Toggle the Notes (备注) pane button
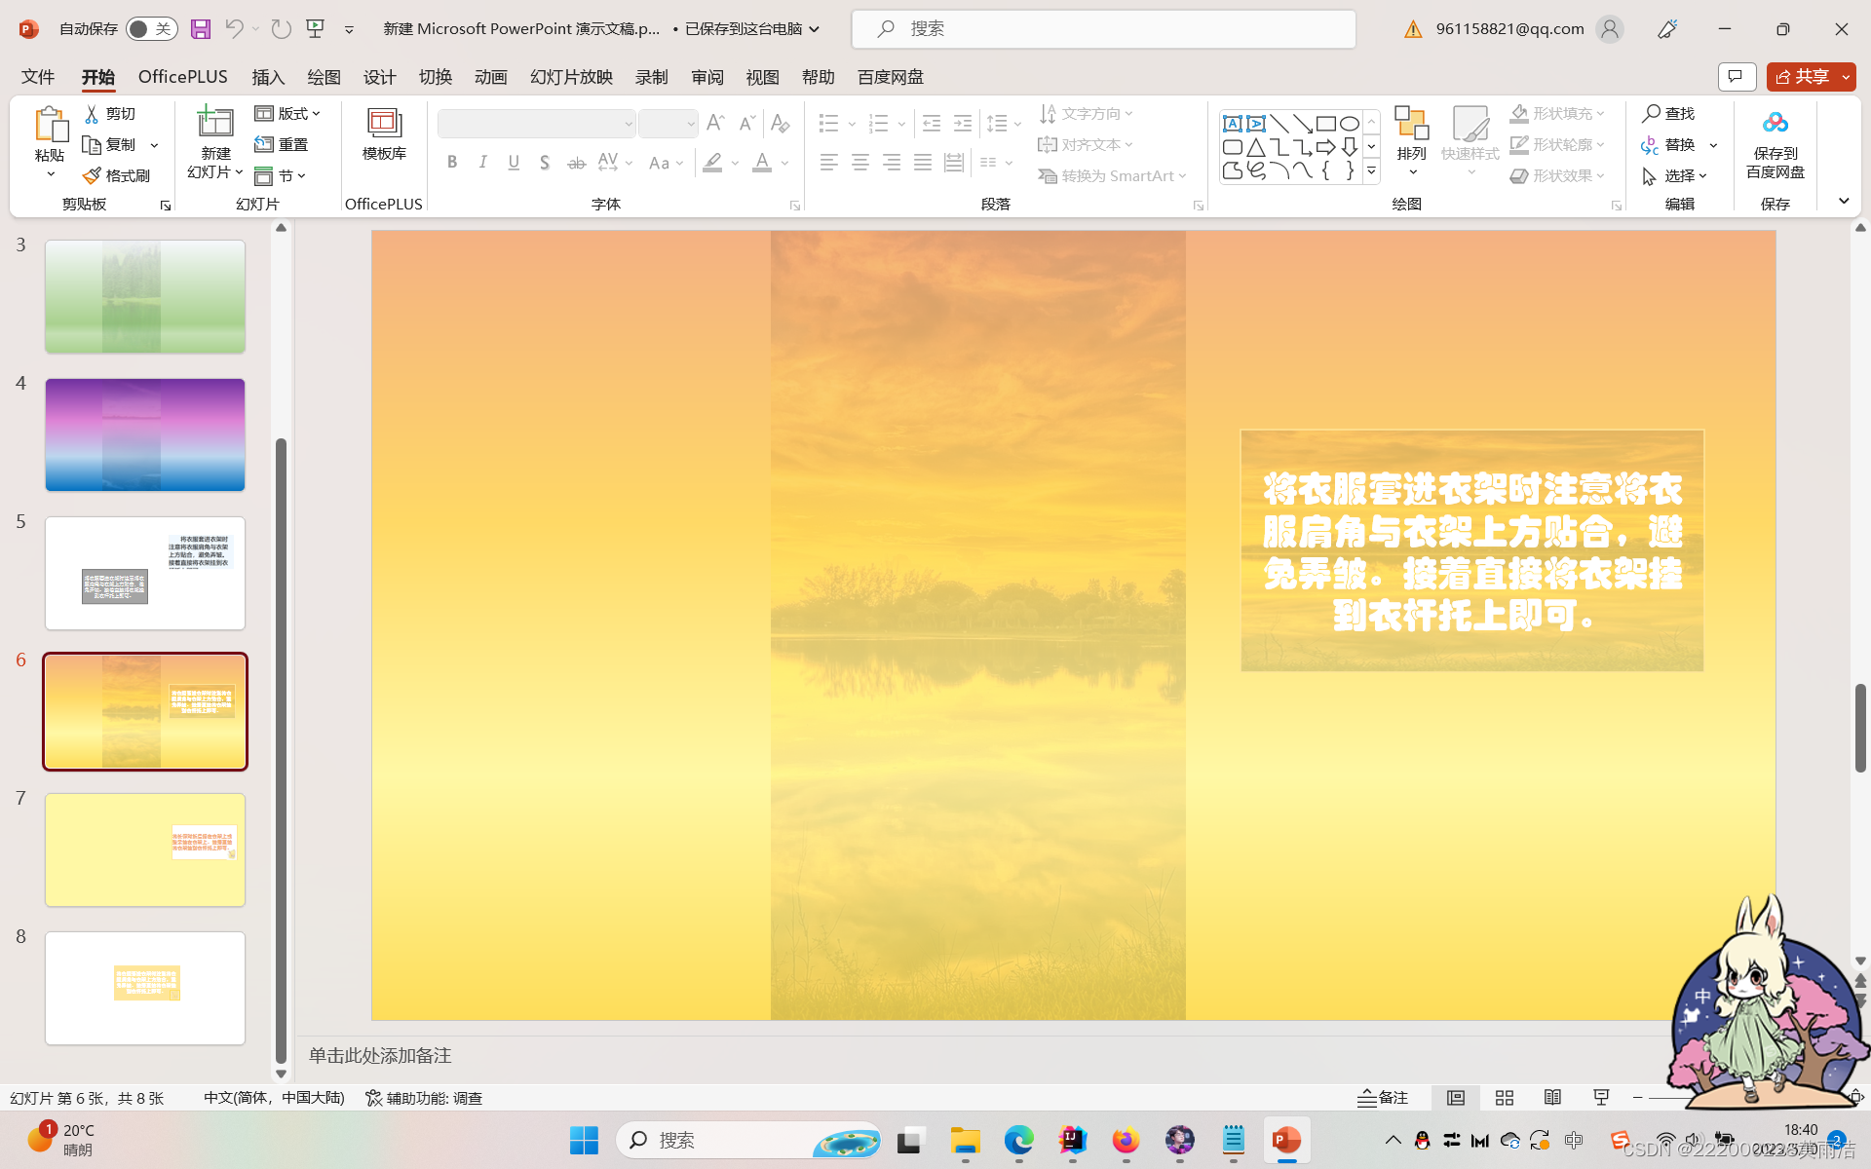The height and width of the screenshot is (1169, 1871). tap(1383, 1098)
